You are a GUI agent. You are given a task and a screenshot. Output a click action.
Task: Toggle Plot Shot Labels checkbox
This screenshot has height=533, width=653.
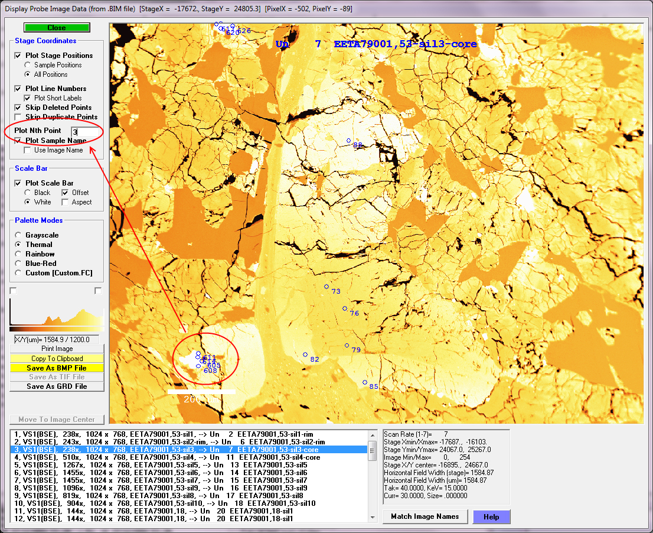pyautogui.click(x=28, y=98)
